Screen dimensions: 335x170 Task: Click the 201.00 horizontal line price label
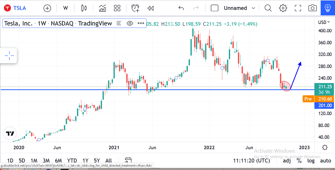click(325, 105)
